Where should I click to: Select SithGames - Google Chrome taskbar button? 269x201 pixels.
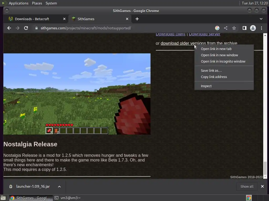pos(30,198)
